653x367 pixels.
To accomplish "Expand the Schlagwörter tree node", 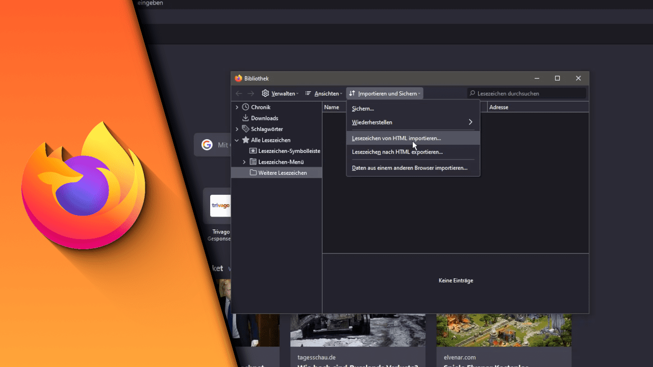I will pyautogui.click(x=237, y=129).
